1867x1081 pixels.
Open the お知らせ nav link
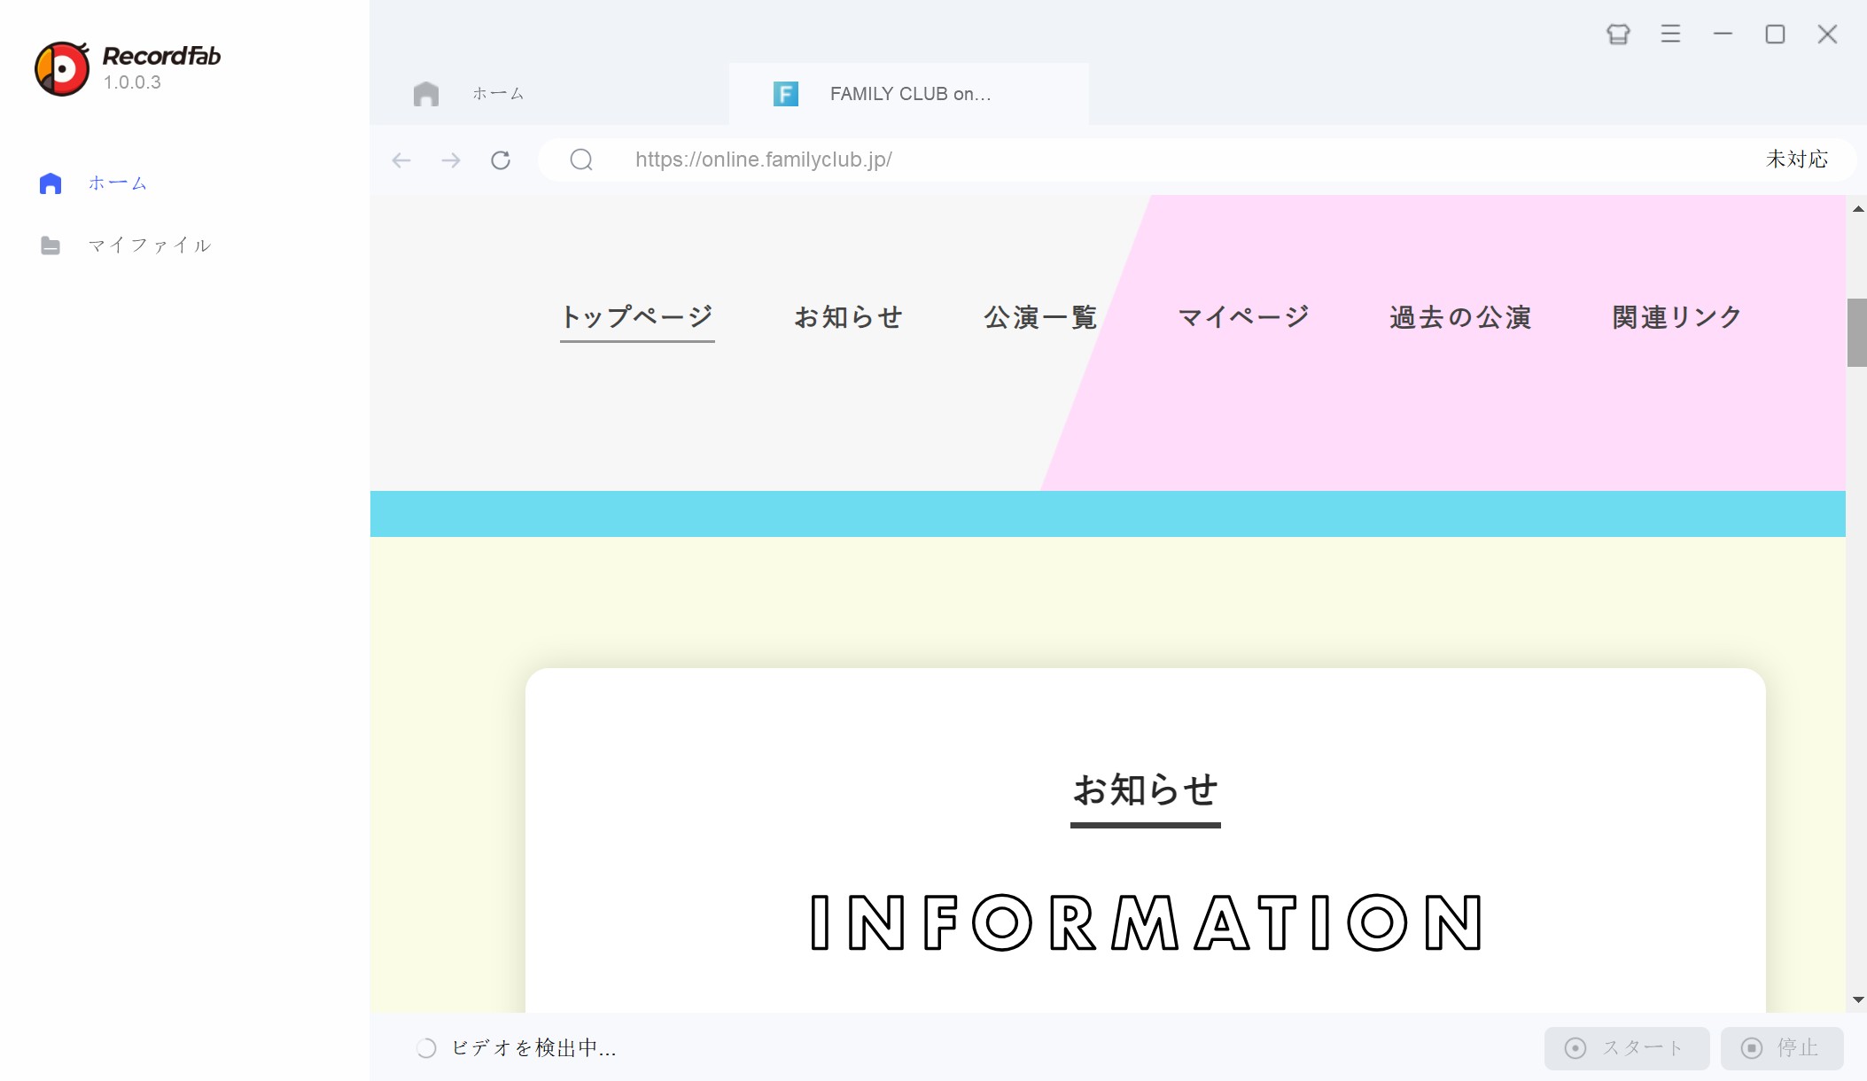(848, 317)
